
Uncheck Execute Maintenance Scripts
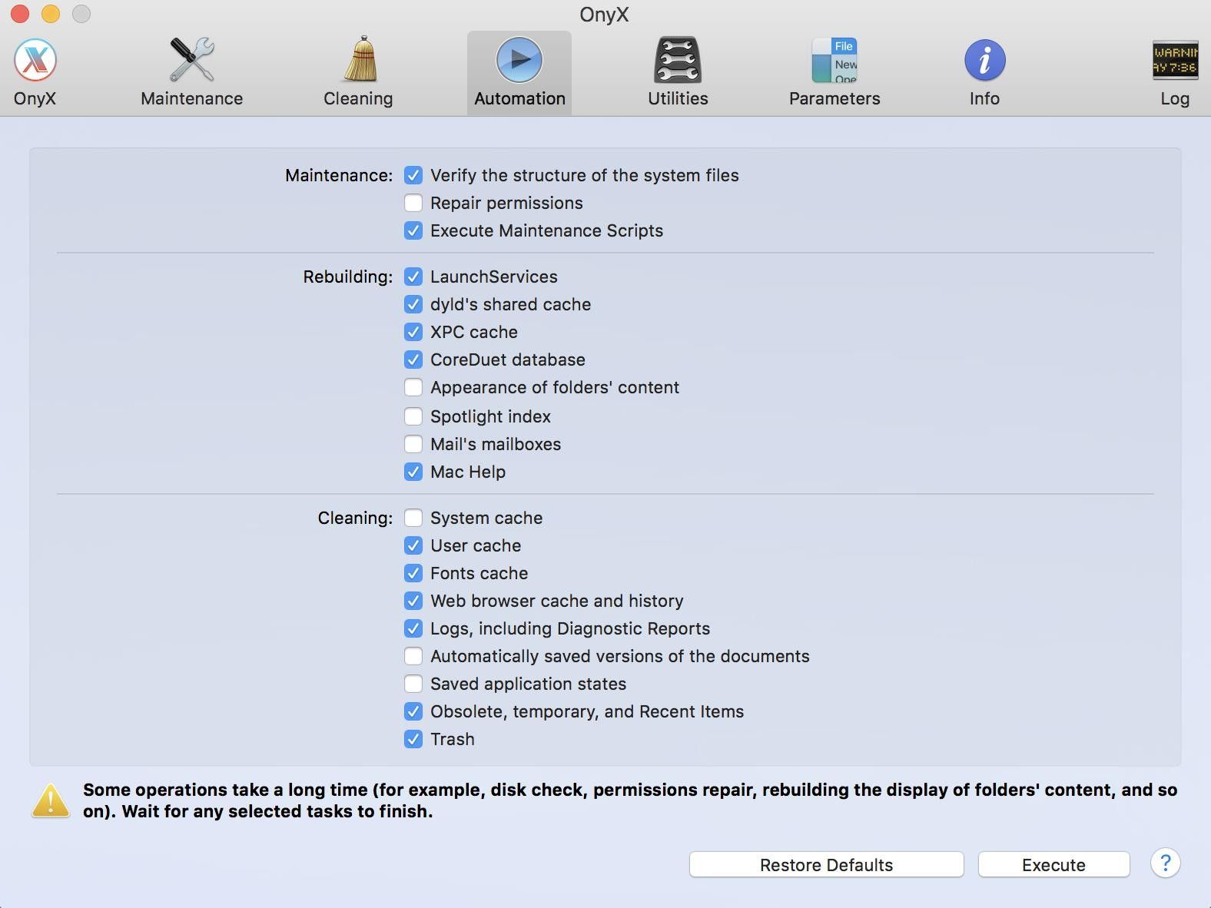tap(413, 230)
